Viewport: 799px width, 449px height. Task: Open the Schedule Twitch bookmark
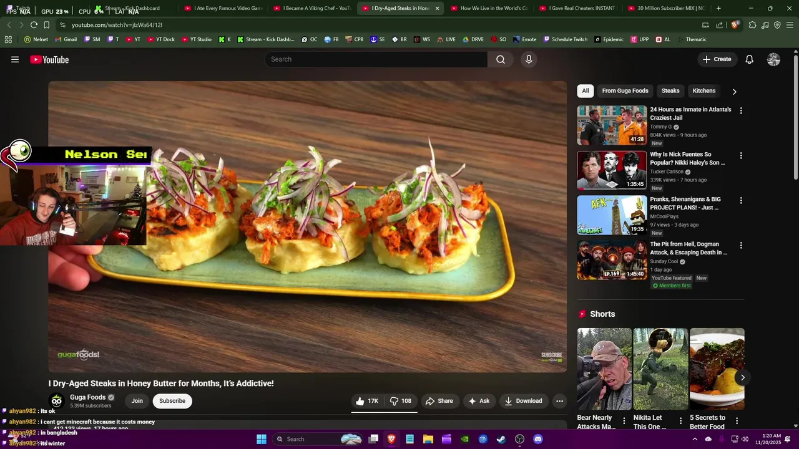[x=566, y=39]
